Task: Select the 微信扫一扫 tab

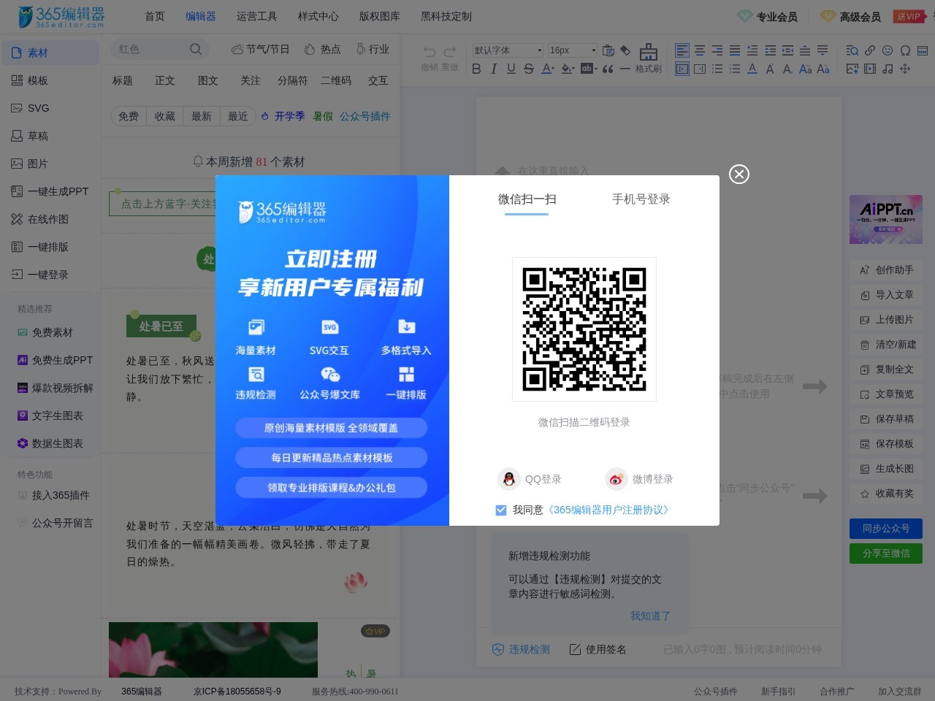Action: point(527,199)
